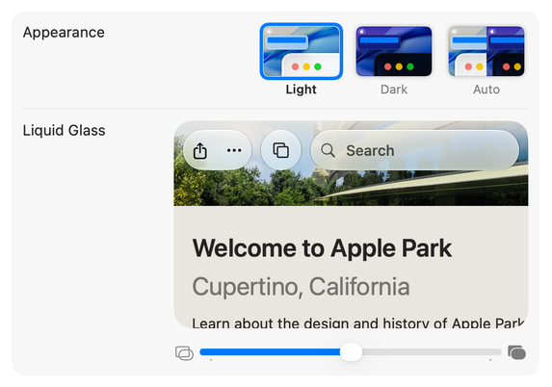
Task: Click the Cupertino, California subtitle
Action: point(301,286)
